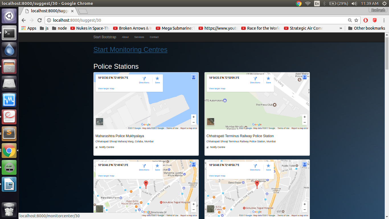This screenshot has width=389, height=219.
Task: Focus Google Chrome via dock icon
Action: [9, 151]
